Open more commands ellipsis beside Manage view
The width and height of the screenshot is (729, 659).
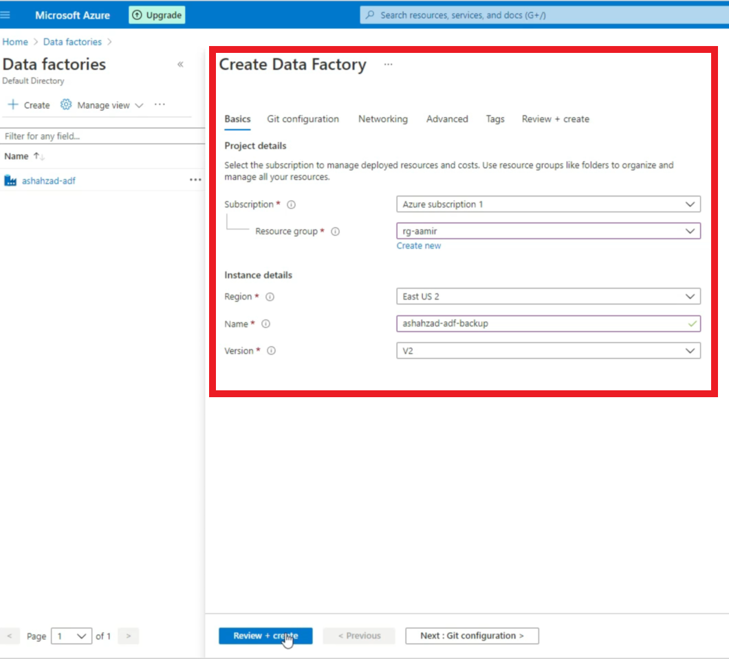point(160,104)
